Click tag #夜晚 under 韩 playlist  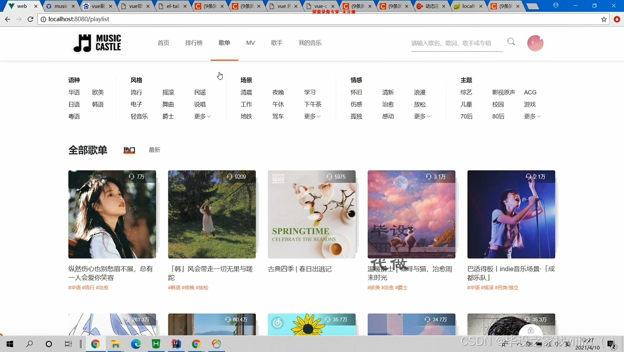point(188,287)
